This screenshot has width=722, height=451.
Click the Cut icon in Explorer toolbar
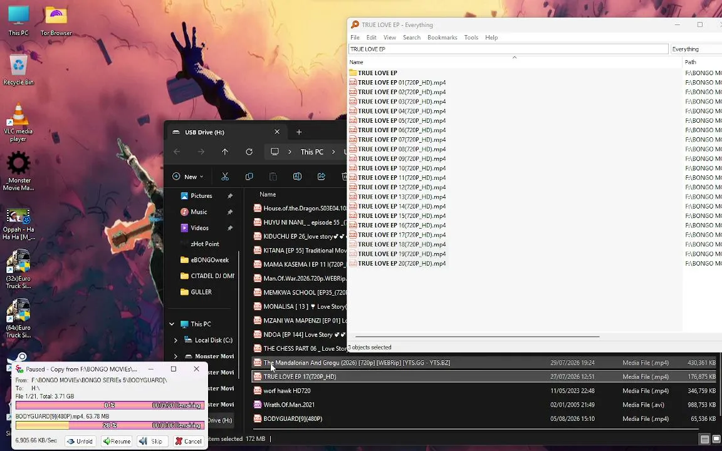225,176
